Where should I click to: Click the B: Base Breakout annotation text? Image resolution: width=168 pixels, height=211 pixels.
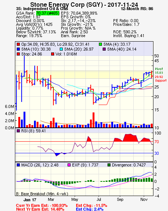[42, 194]
